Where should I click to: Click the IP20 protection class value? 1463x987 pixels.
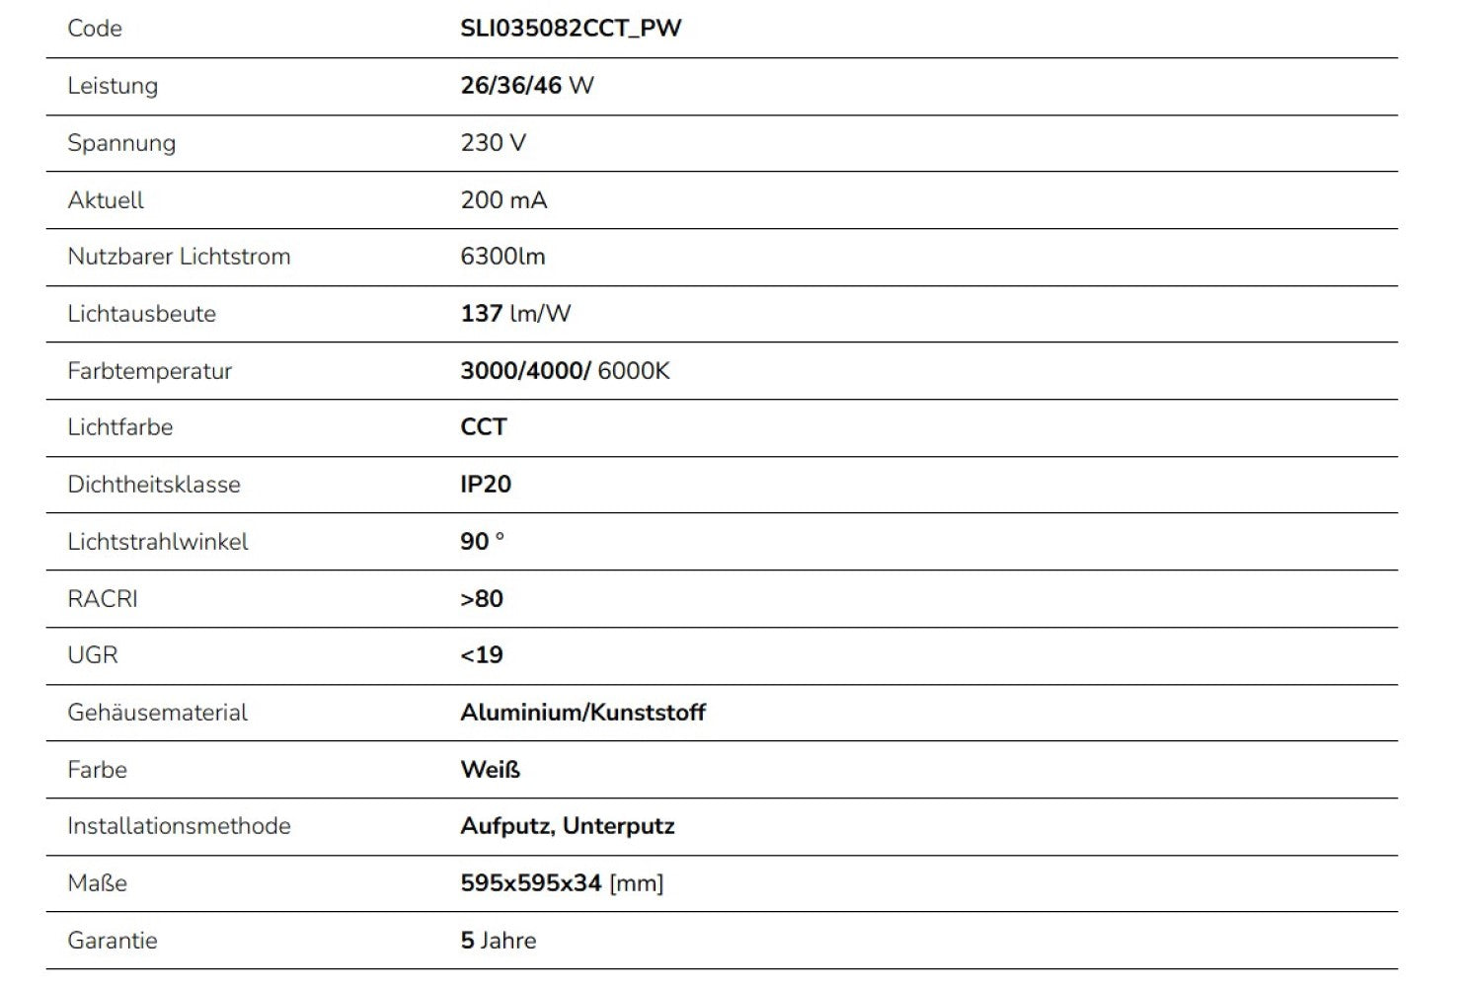[486, 485]
